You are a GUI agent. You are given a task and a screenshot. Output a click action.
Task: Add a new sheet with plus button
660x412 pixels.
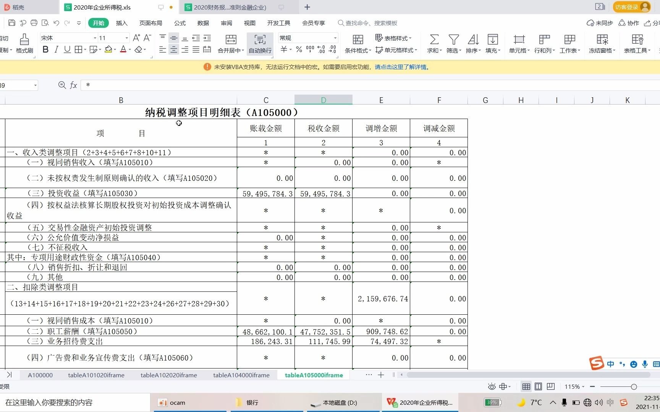[381, 375]
